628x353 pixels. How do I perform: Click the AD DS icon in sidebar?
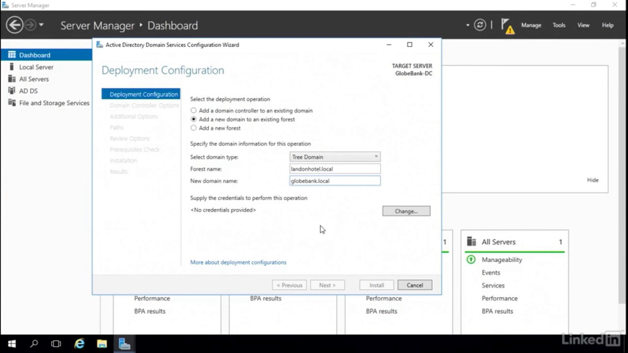tap(12, 91)
